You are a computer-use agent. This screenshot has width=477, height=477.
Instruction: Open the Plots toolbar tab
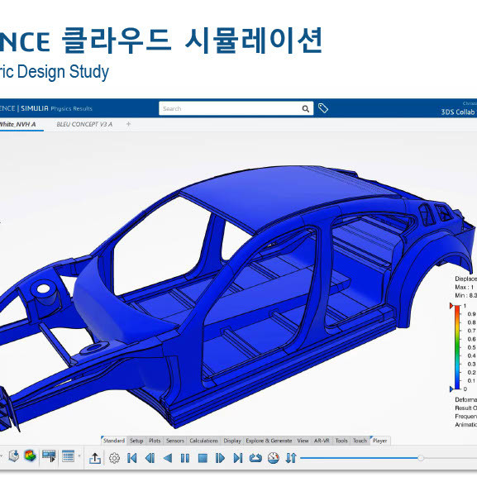155,441
